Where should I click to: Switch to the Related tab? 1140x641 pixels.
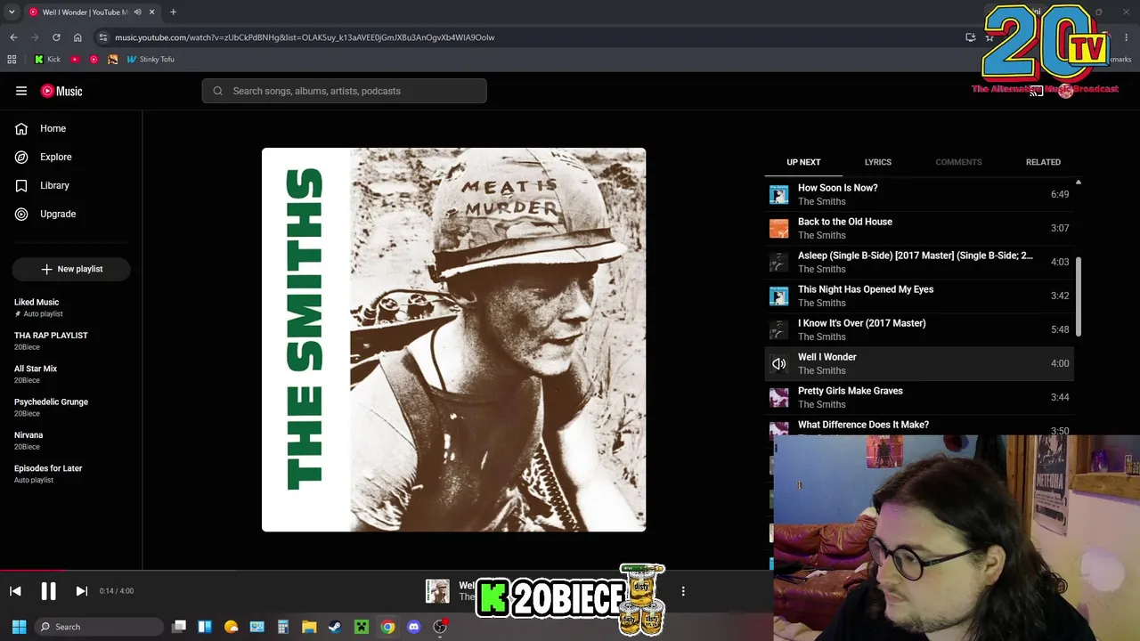coord(1043,162)
